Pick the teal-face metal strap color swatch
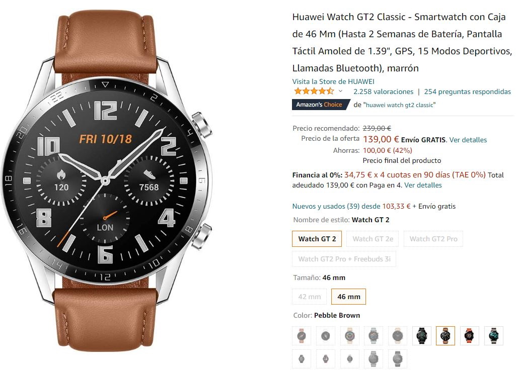Image resolution: width=516 pixels, height=370 pixels. click(x=494, y=336)
